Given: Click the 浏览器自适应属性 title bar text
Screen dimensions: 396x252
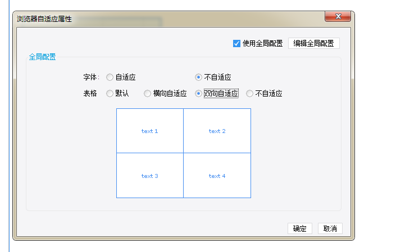Looking at the screenshot, I should [44, 19].
